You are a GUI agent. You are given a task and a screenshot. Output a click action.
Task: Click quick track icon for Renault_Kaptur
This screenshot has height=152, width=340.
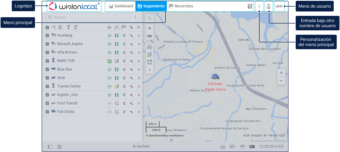click(x=124, y=44)
